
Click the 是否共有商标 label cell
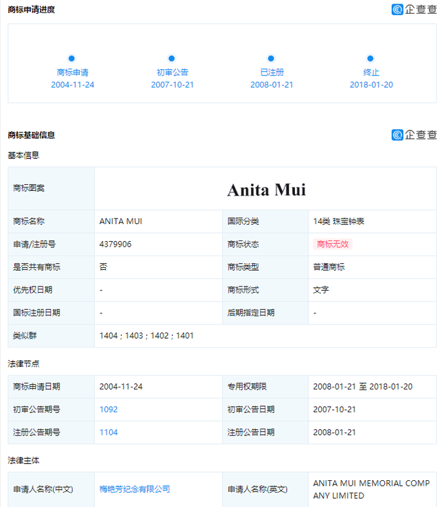(x=51, y=267)
